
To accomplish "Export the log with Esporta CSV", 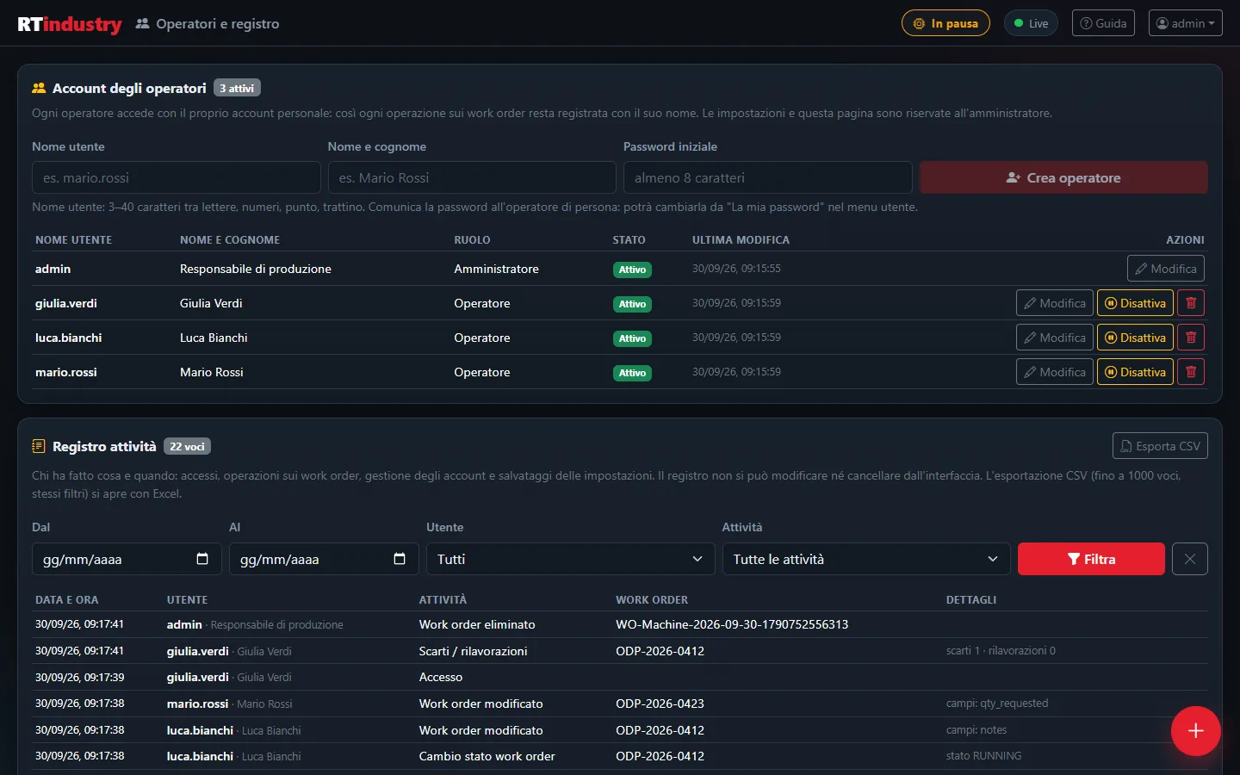I will point(1160,446).
